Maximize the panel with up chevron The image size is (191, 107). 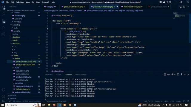pyautogui.click(x=185, y=74)
